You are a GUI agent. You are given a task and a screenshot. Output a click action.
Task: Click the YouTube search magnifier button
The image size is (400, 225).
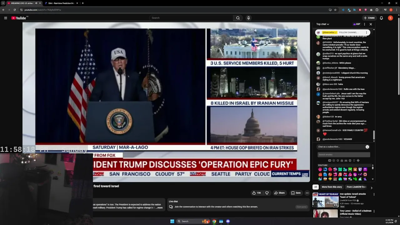coord(238,18)
